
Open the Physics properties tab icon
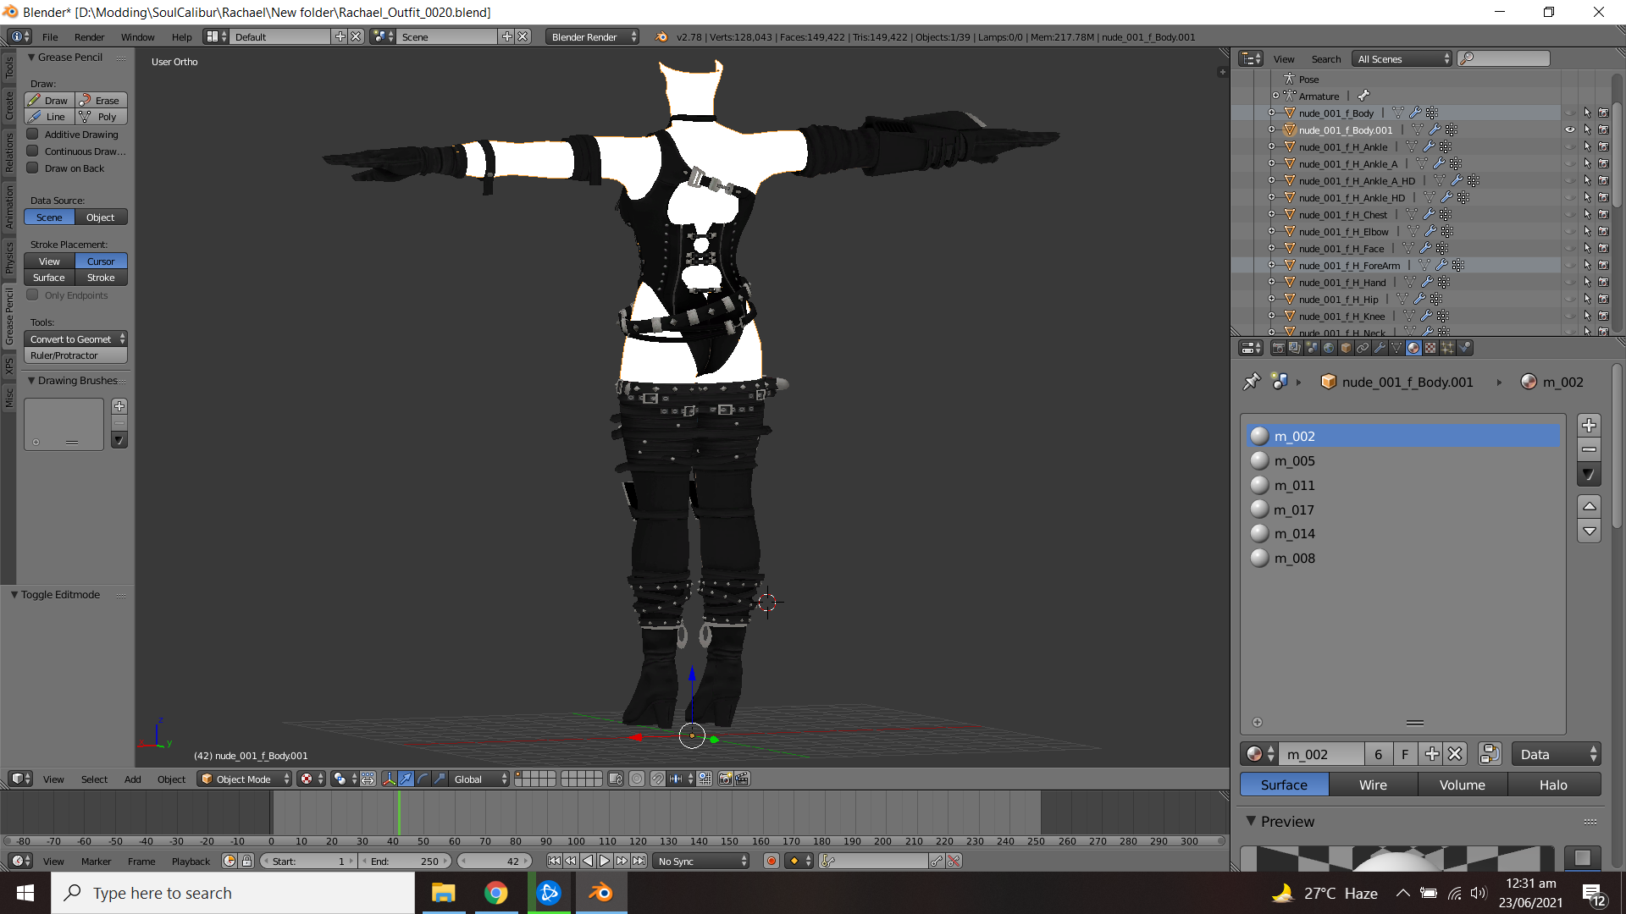click(x=1464, y=348)
